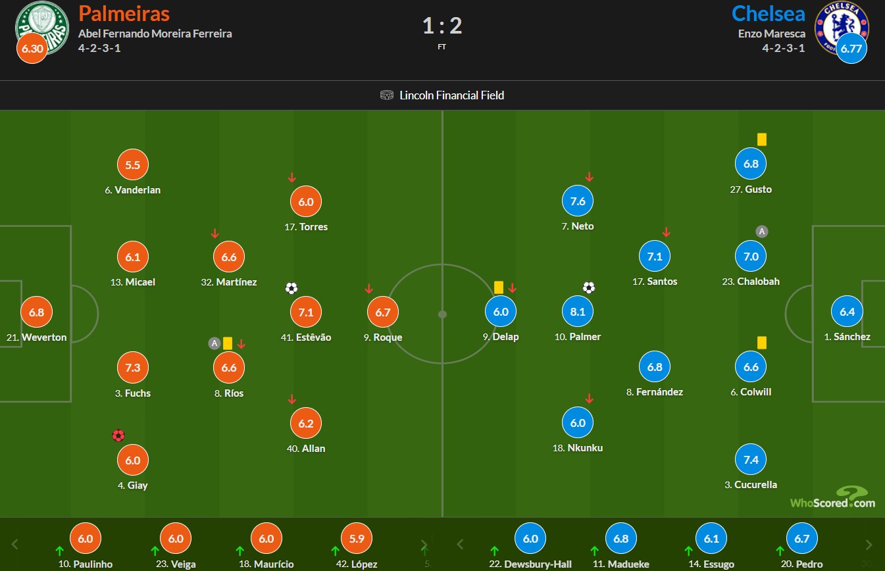Show previous Palmeiras substitutes with left chevron

[x=15, y=544]
